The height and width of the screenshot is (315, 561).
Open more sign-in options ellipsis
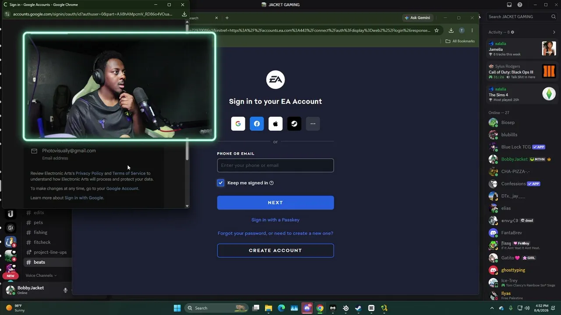313,124
